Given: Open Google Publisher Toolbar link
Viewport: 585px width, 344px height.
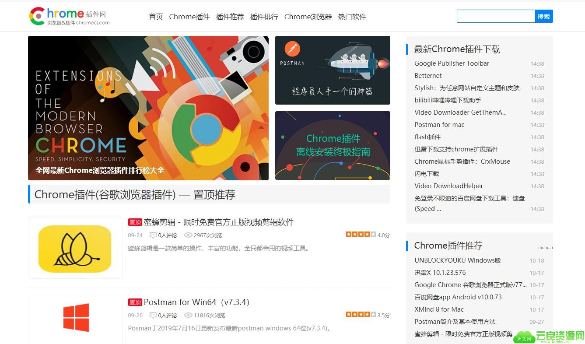Looking at the screenshot, I should (x=452, y=63).
